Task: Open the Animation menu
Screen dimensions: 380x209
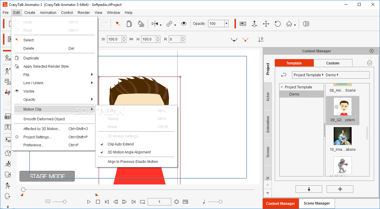Action: coord(48,13)
